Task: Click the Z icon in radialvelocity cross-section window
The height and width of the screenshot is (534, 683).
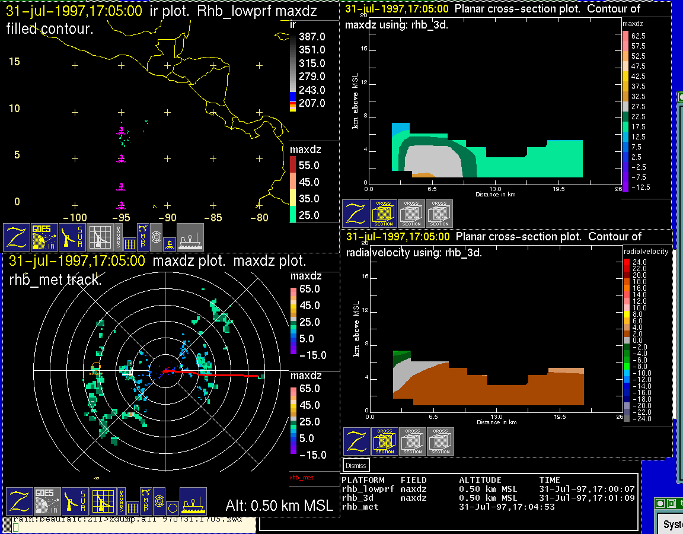Action: 357,441
